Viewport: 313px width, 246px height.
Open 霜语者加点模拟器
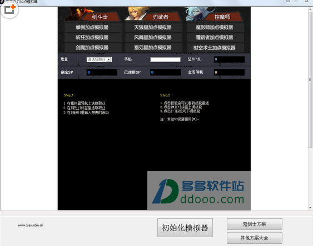click(x=215, y=37)
